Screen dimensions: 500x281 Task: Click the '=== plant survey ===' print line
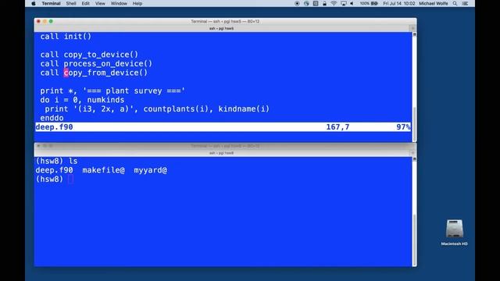point(112,91)
